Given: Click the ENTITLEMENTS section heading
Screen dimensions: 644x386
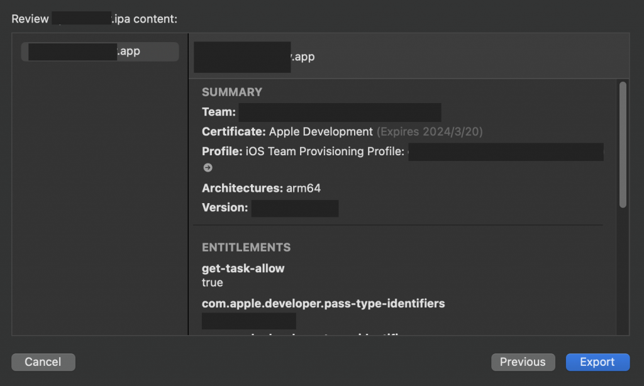Looking at the screenshot, I should [x=246, y=247].
